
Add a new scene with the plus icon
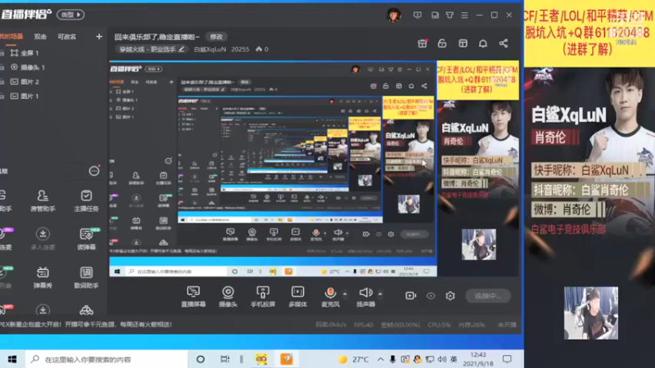99,37
